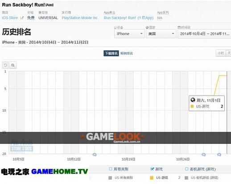
Task: Click the 免费 price value
Action: 31,18
